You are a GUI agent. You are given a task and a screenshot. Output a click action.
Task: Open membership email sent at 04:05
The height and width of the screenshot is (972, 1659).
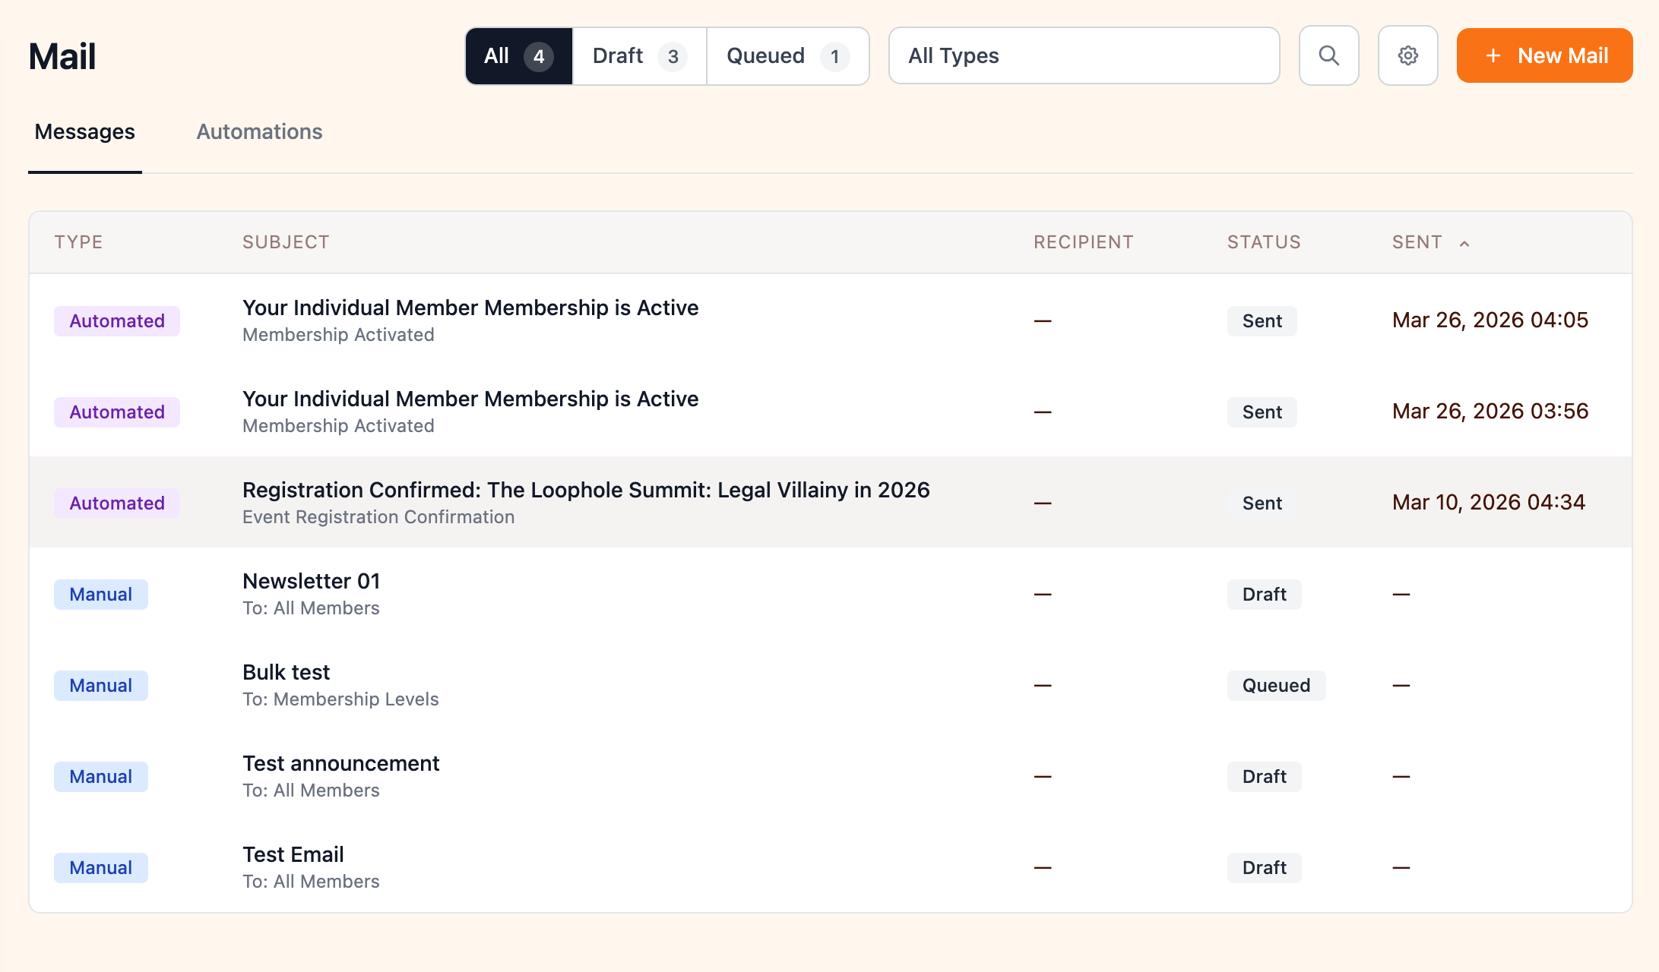(x=830, y=320)
